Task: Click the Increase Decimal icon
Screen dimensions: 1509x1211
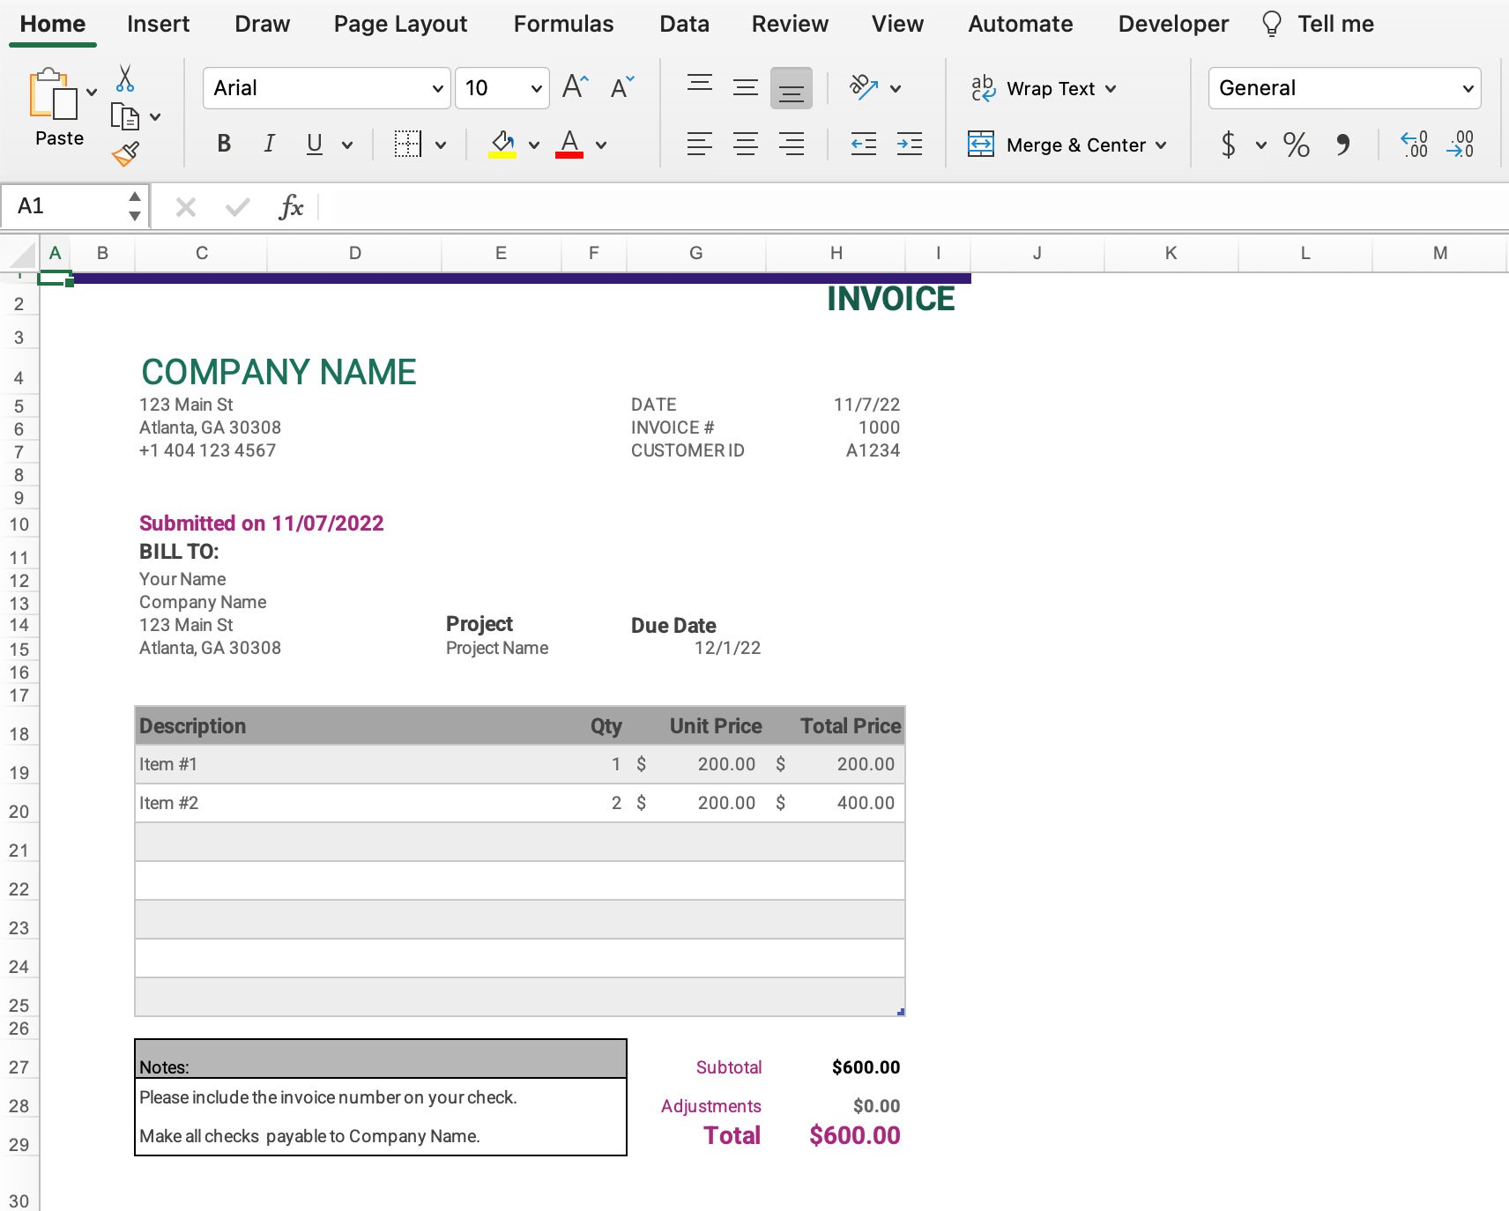Action: point(1412,145)
